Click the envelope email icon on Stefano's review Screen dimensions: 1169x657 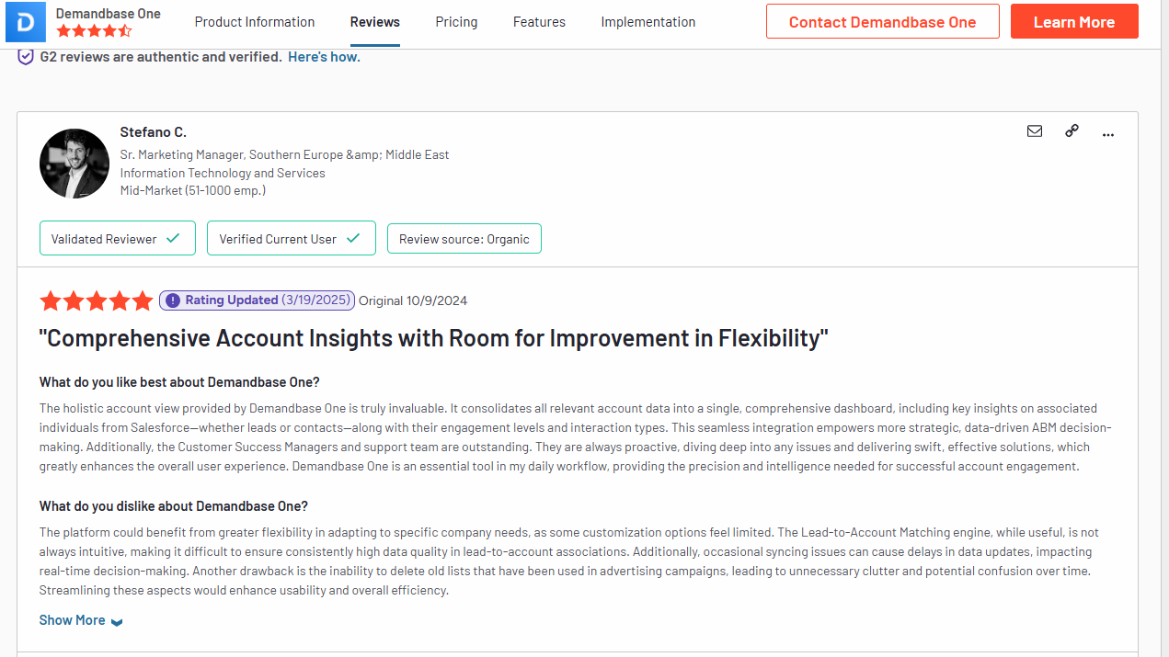point(1035,131)
